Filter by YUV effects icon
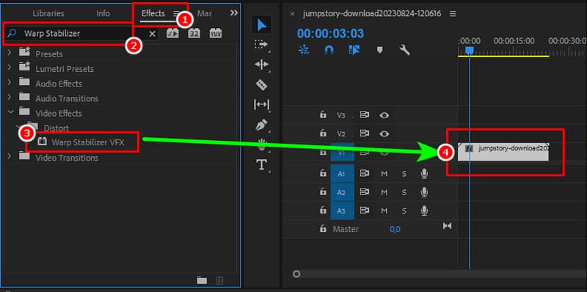Screen dimensions: 587x292 (x=216, y=33)
